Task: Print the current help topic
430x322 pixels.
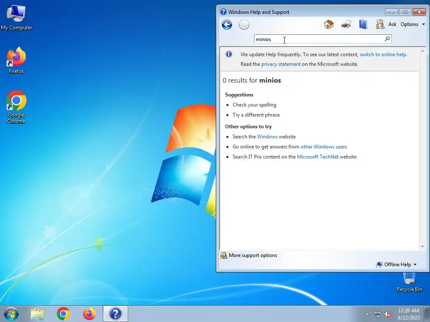Action: click(346, 24)
